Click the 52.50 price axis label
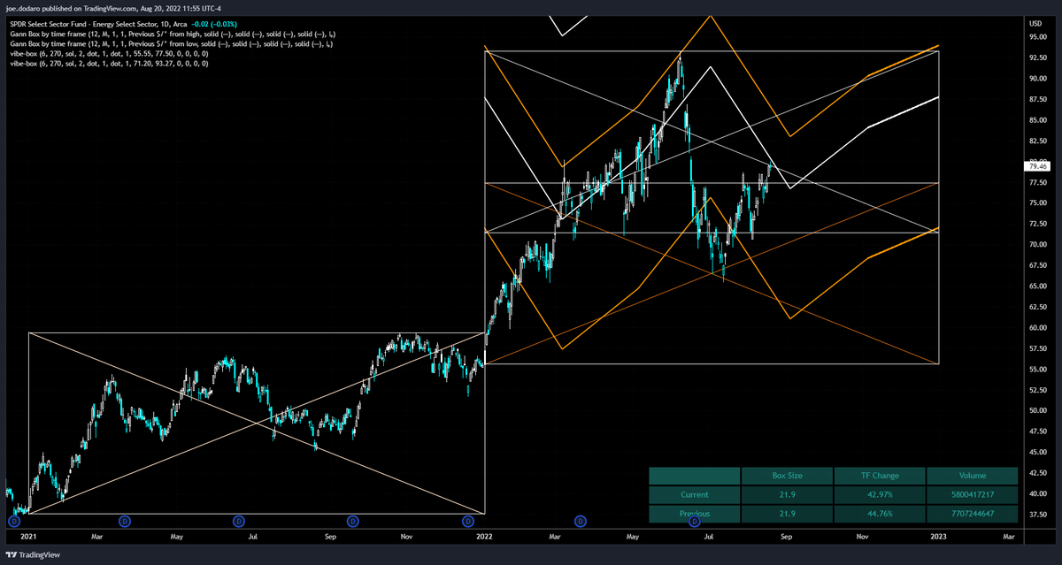Screen dimensions: 1062x565 tap(1037, 390)
